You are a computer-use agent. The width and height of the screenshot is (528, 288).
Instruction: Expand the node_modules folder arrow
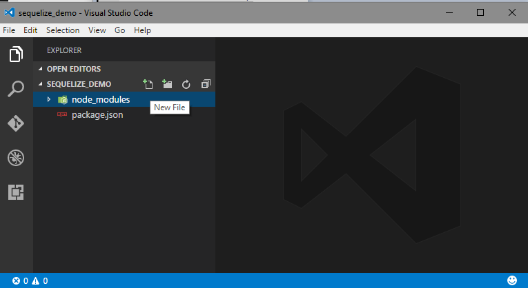tap(49, 99)
